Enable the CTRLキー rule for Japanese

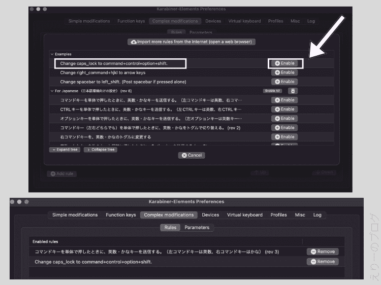pyautogui.click(x=284, y=109)
